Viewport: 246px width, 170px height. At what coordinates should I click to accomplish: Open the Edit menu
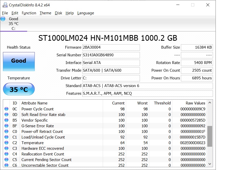[15, 13]
